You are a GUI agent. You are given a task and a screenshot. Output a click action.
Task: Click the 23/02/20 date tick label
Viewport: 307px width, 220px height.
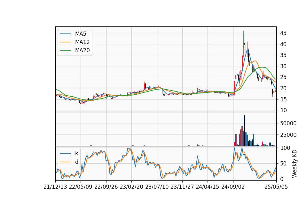[x=131, y=187]
